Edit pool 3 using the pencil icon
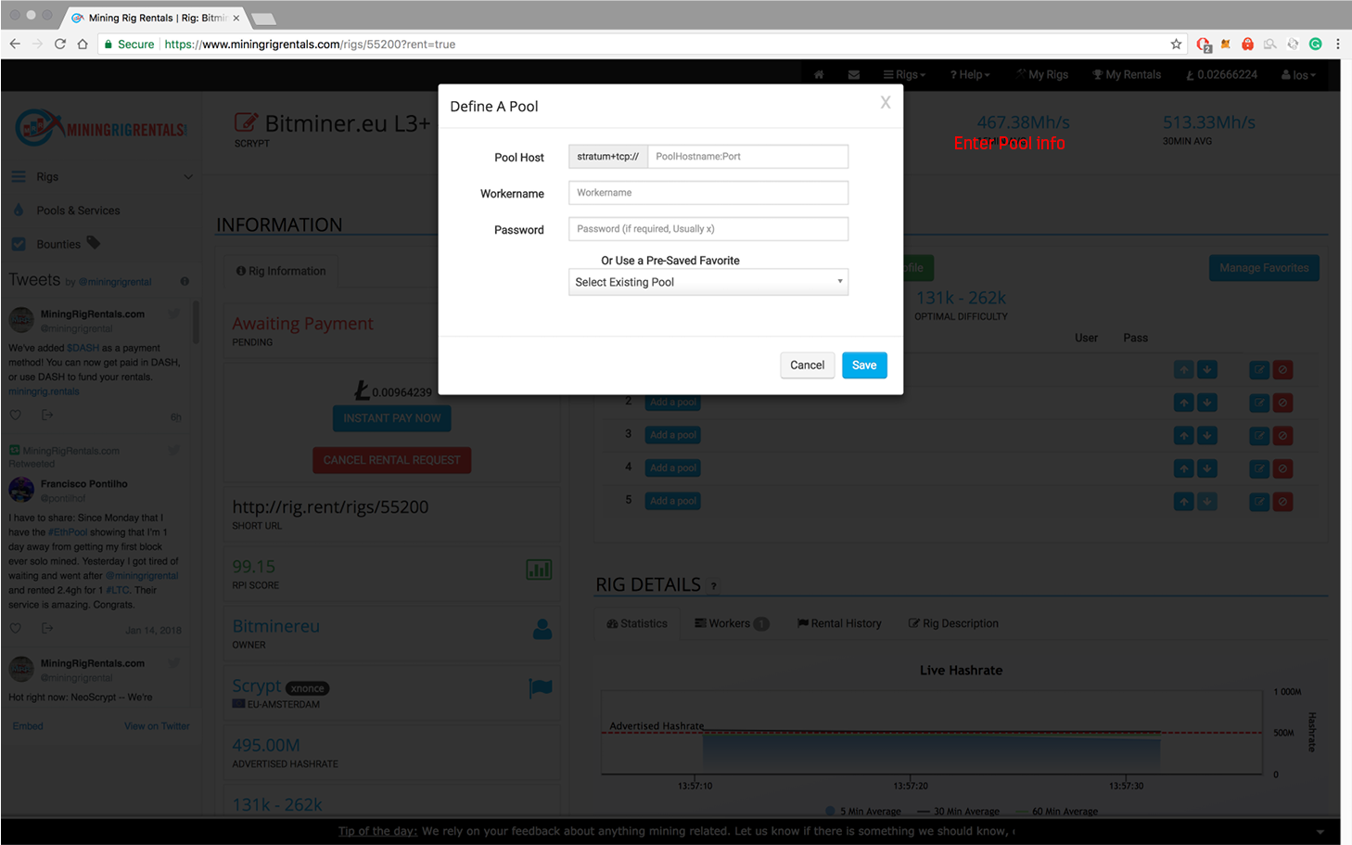 1259,436
